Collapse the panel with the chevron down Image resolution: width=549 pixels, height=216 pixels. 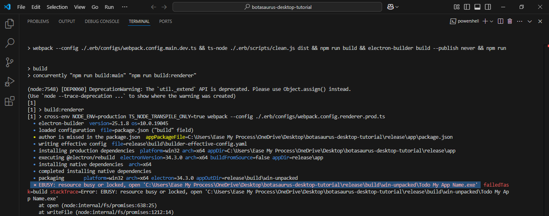pos(530,21)
